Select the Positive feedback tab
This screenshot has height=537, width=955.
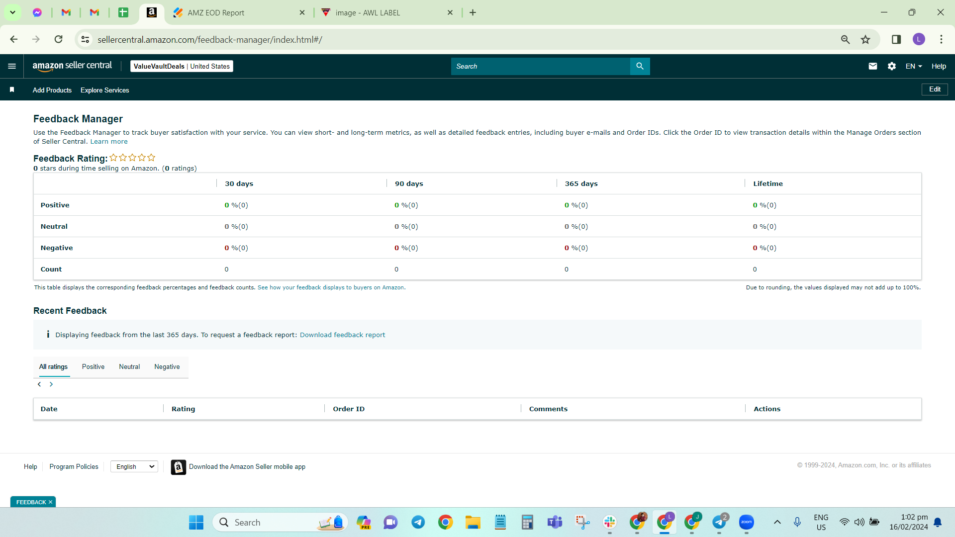pyautogui.click(x=93, y=366)
